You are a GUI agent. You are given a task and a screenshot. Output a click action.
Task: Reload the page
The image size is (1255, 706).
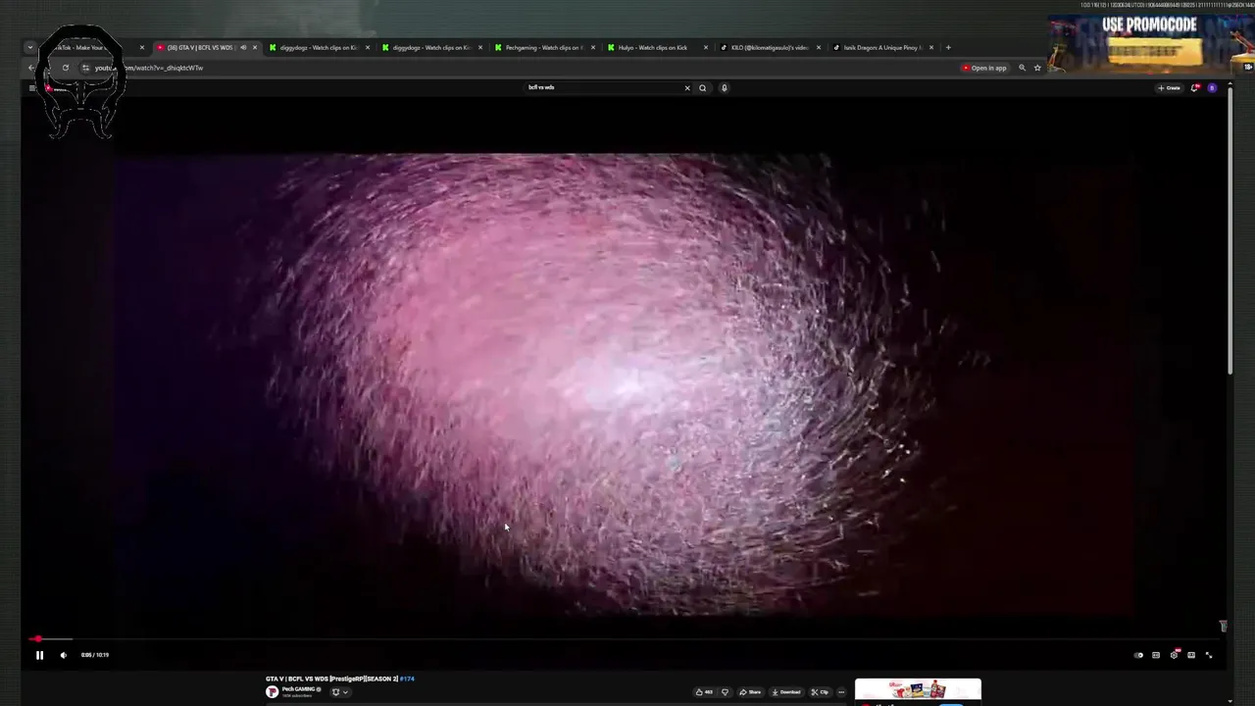(x=65, y=68)
